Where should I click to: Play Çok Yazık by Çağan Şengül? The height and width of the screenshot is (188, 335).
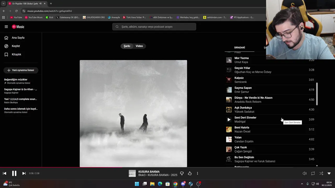click(270, 149)
